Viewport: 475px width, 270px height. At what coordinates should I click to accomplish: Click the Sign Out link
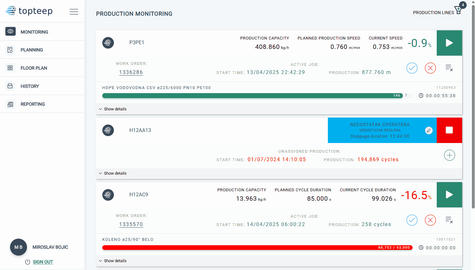[43, 262]
